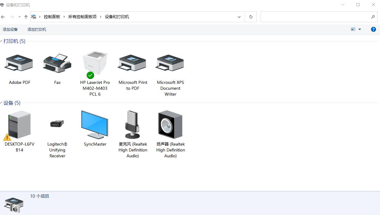Navigate to 控制面板 in the breadcrumb
The width and height of the screenshot is (380, 215).
click(x=52, y=17)
